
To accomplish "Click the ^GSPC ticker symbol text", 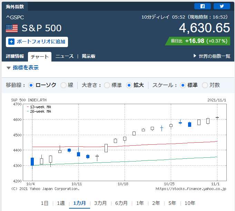I will pyautogui.click(x=15, y=18).
